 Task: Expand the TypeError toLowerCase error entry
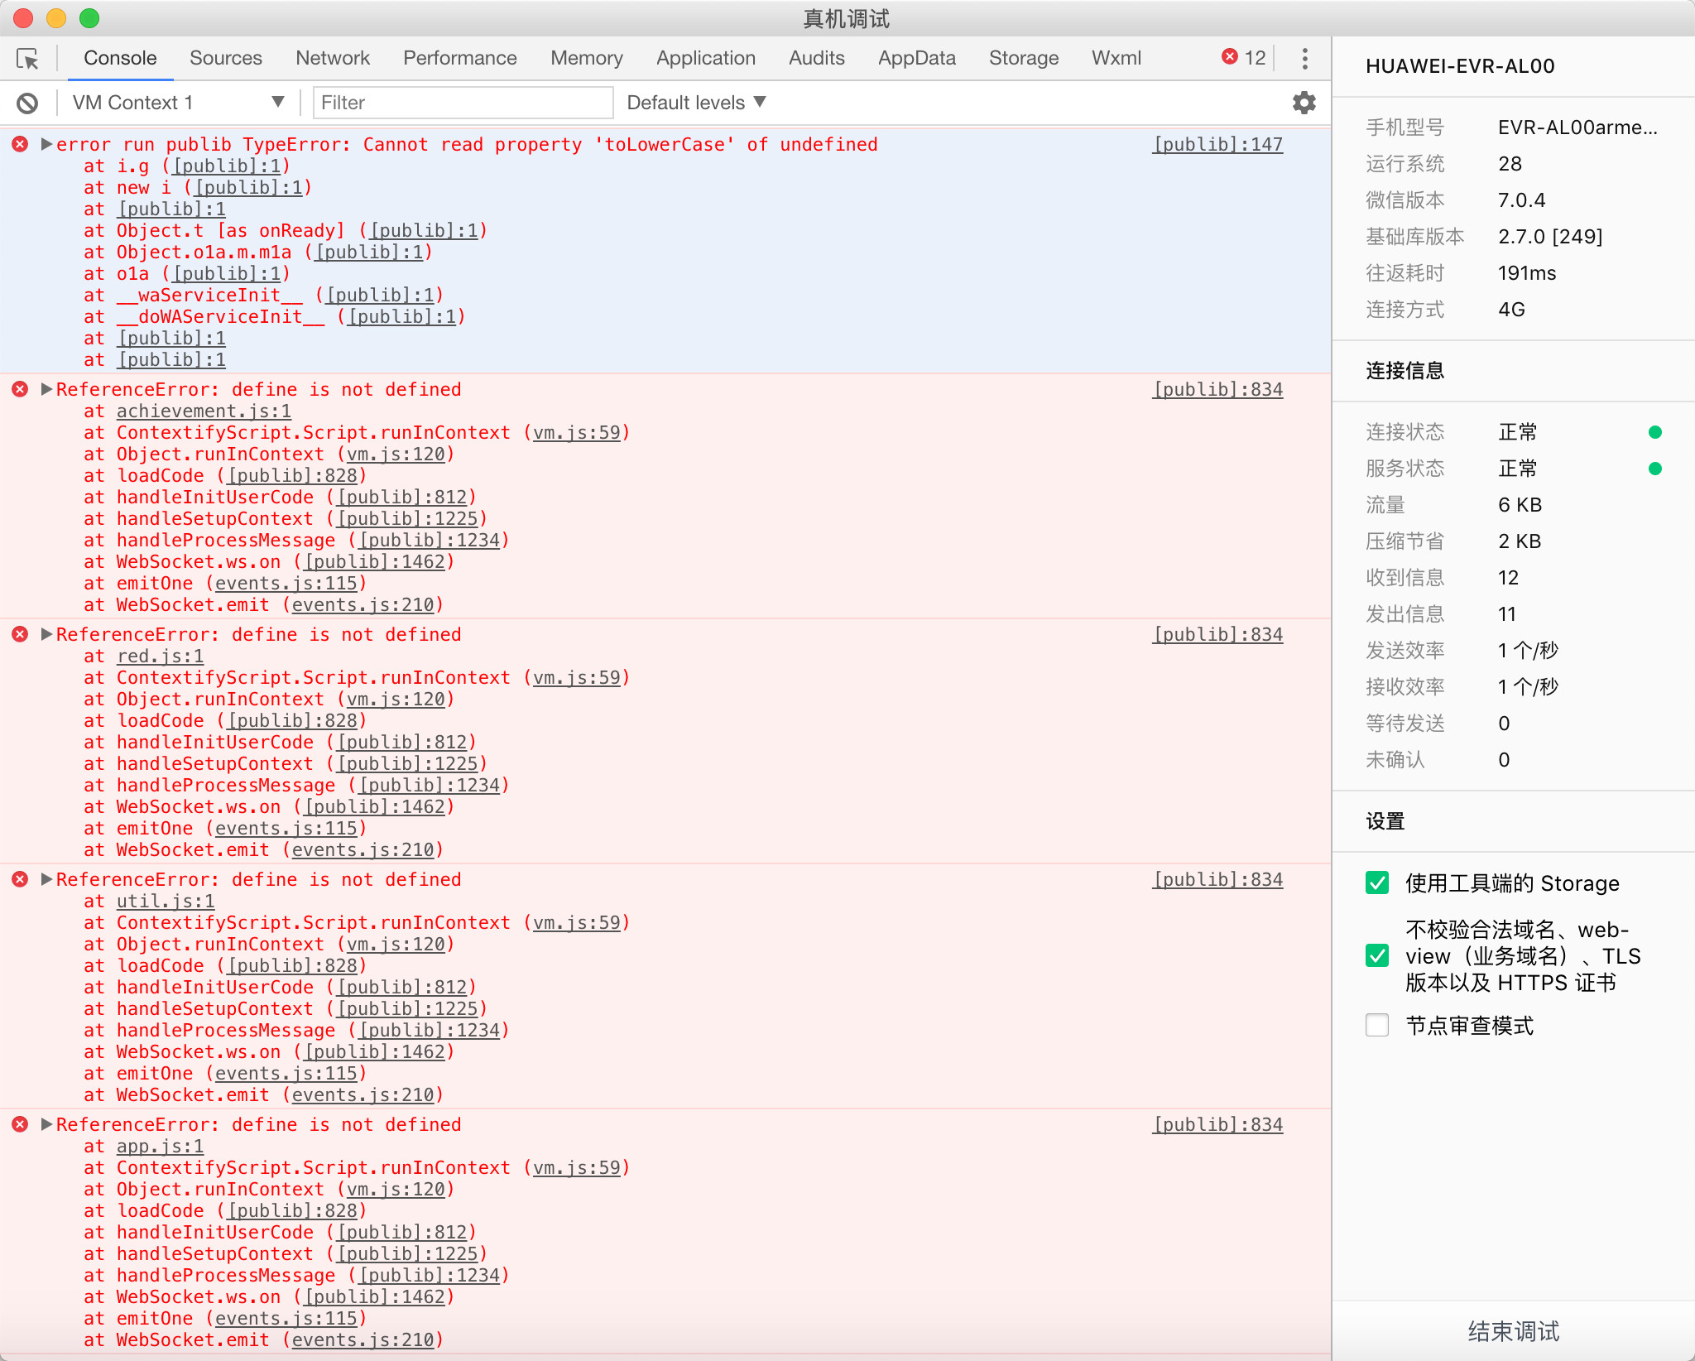[47, 144]
